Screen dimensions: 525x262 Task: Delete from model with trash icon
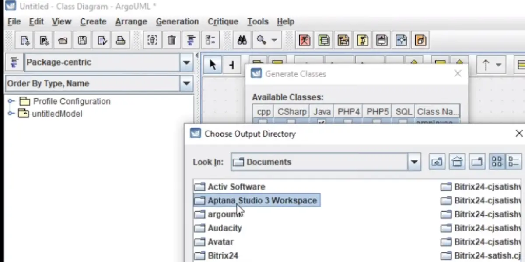[171, 41]
